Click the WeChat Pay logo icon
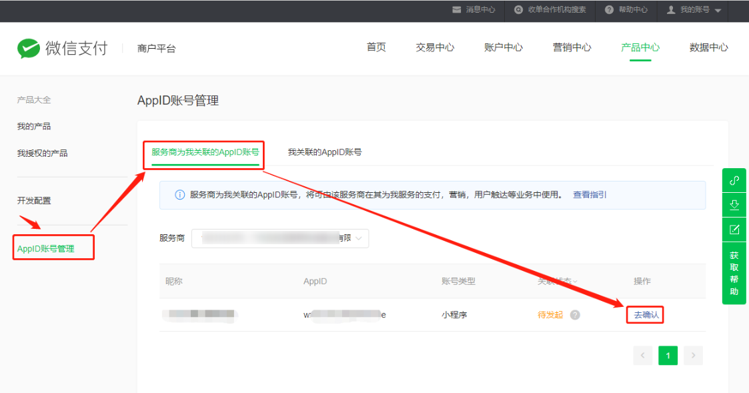 [x=29, y=48]
